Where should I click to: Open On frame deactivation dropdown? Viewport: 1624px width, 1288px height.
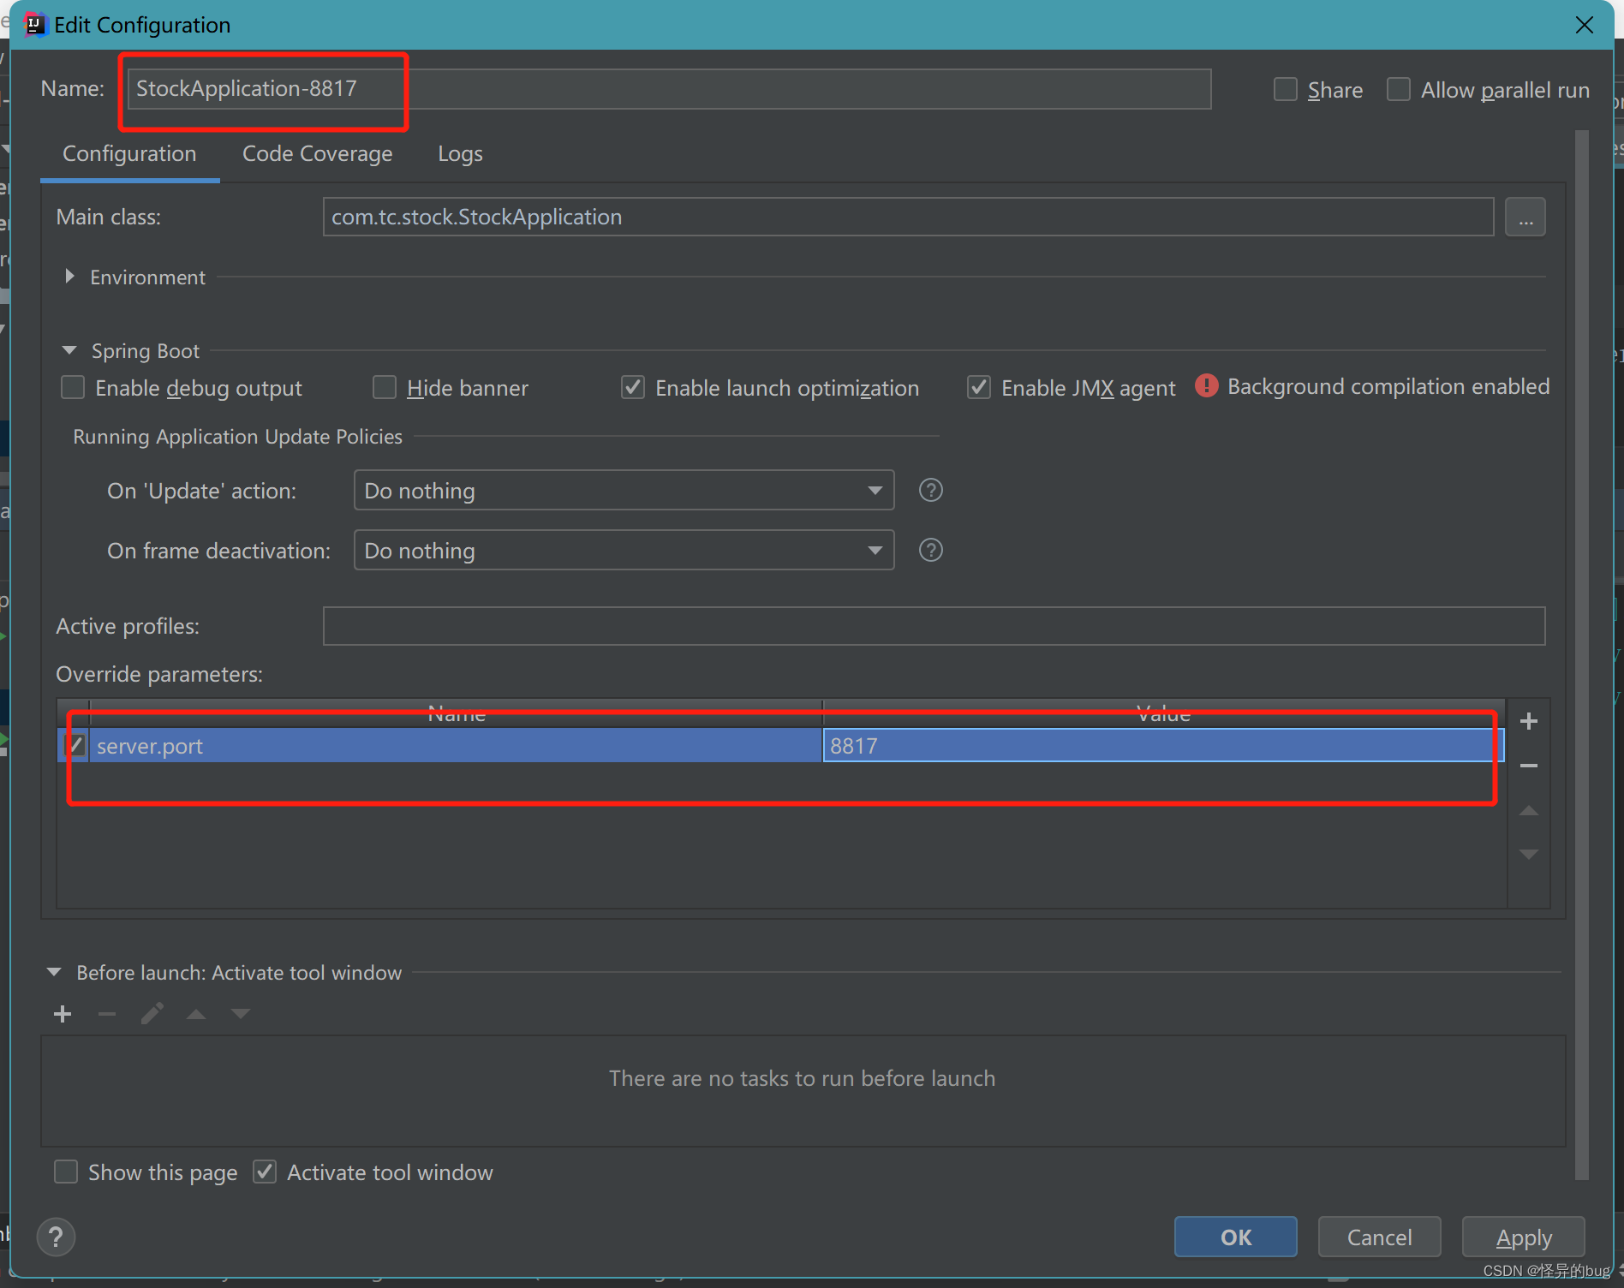(x=624, y=550)
